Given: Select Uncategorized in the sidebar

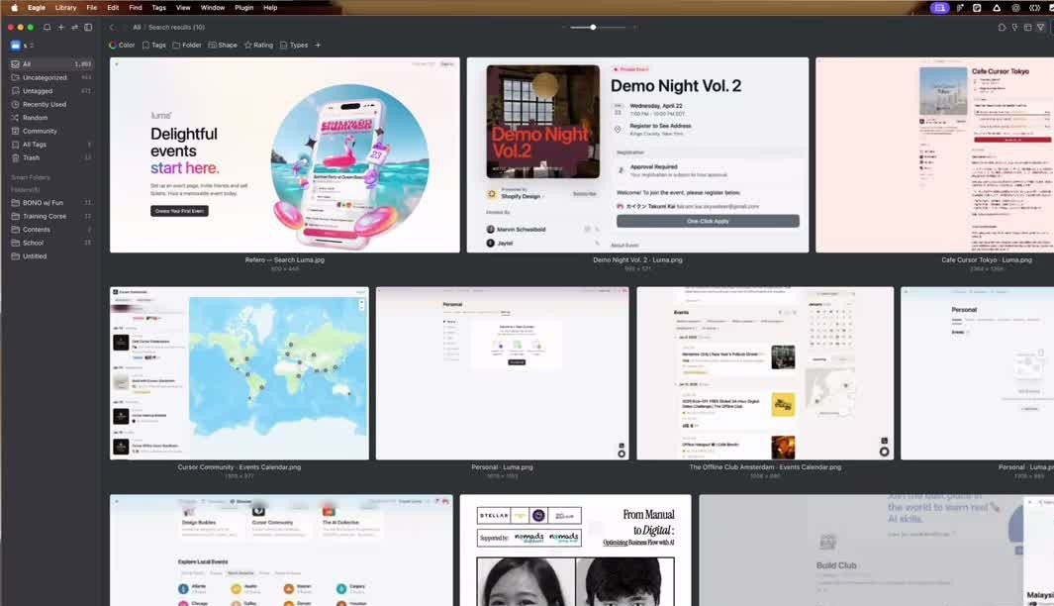Looking at the screenshot, I should pos(51,77).
